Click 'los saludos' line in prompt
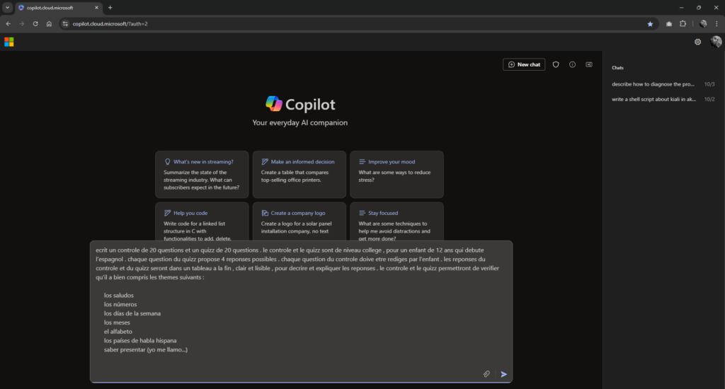Screen dimensions: 725x389 tap(118, 295)
